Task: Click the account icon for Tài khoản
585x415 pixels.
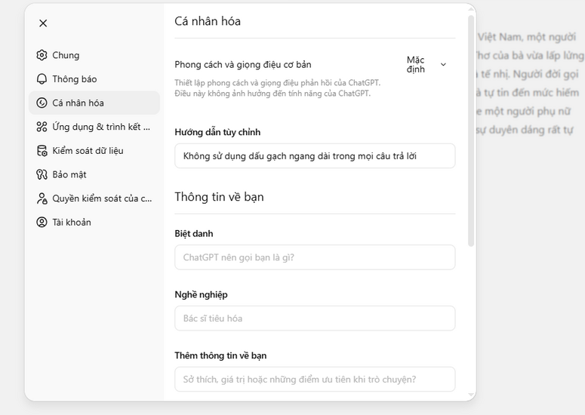Action: pos(42,223)
